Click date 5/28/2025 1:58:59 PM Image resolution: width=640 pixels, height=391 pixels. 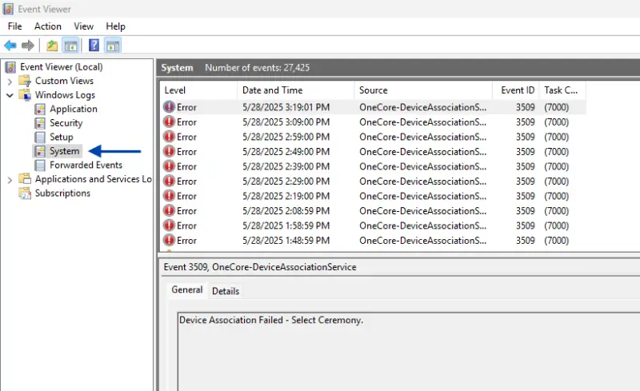coord(286,225)
